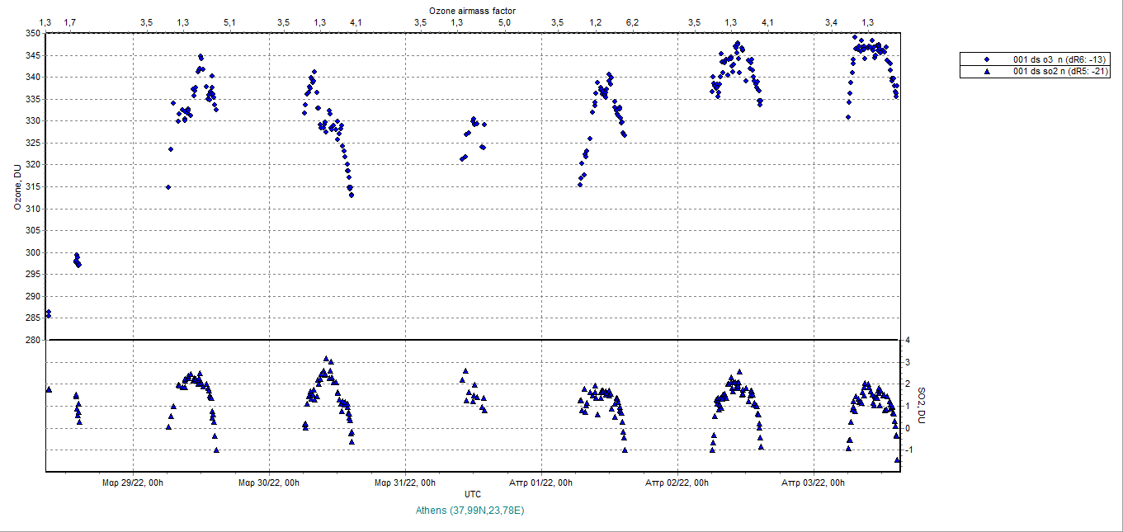Click the 'UTC' bottom axis label
This screenshot has height=532, width=1123.
pyautogui.click(x=473, y=494)
